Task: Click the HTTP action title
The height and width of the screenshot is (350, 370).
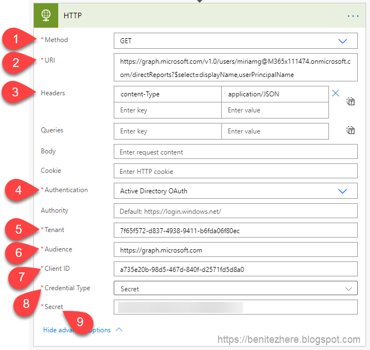Action: tap(73, 16)
